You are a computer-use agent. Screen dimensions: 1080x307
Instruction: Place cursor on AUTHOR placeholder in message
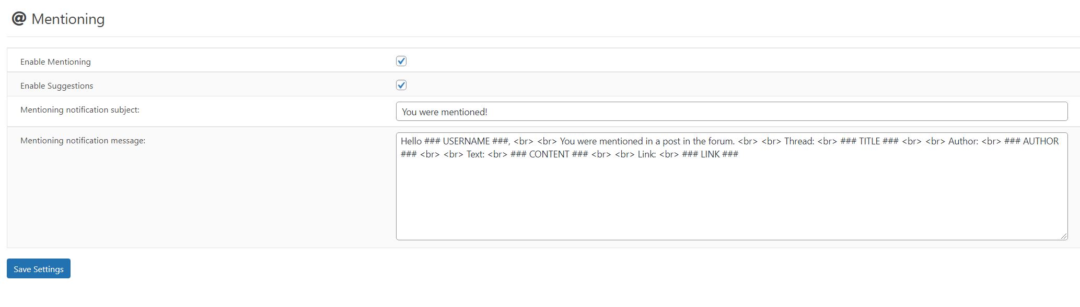[x=1040, y=141]
